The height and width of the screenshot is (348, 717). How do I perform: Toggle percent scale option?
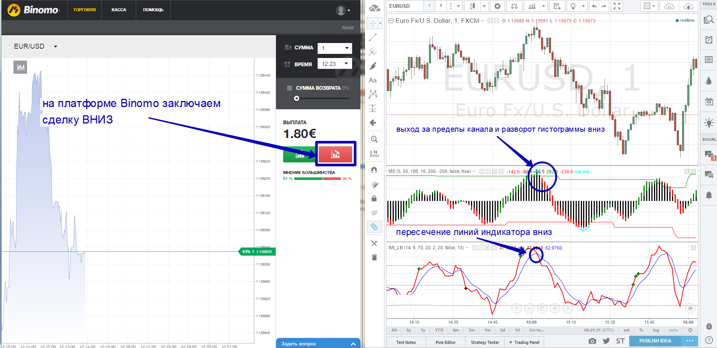[x=641, y=330]
